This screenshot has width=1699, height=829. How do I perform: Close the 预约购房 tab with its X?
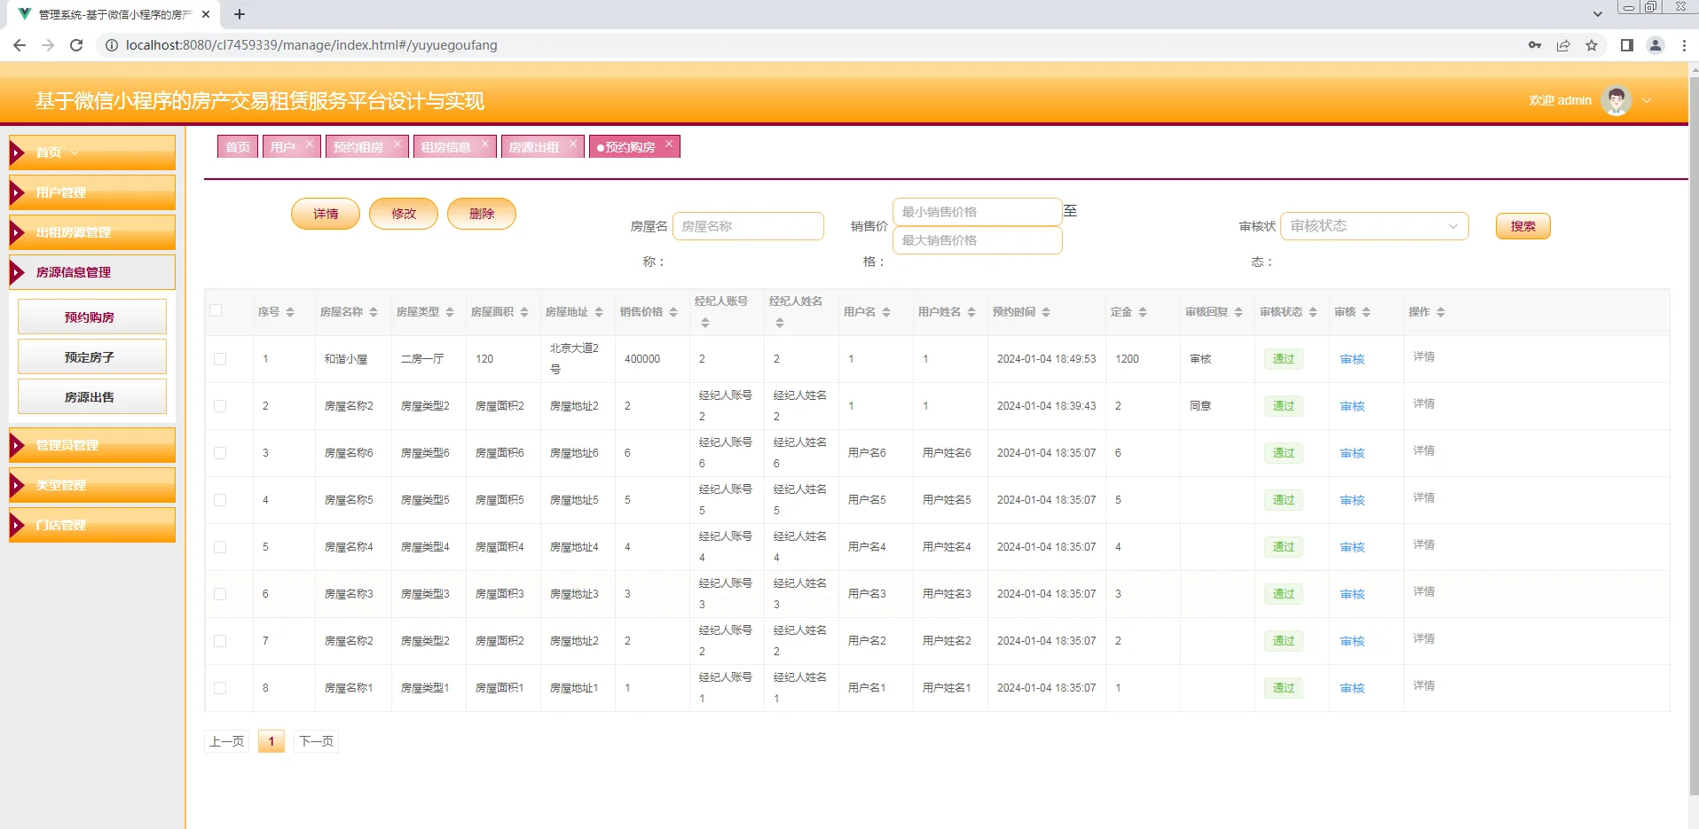click(x=669, y=144)
